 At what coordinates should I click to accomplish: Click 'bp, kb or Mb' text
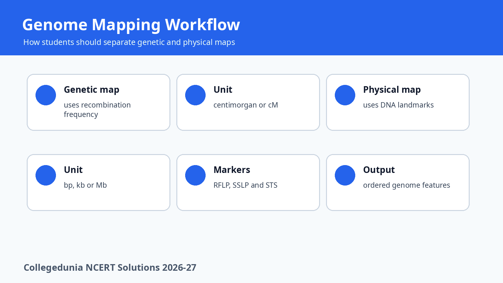tap(85, 185)
